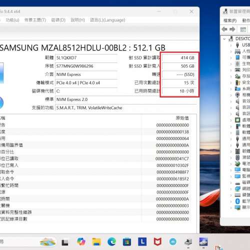This screenshot has height=250, width=250.
Task: Collapse the DESKTOP root node
Action: coord(224,39)
